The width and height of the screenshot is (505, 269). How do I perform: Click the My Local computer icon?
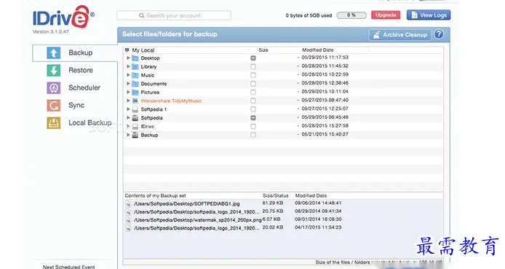(x=127, y=50)
